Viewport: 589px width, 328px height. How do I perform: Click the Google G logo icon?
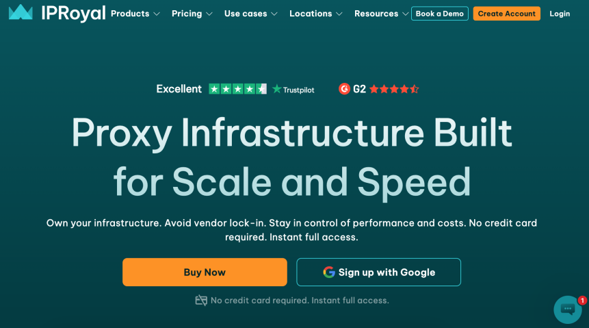[x=329, y=273]
